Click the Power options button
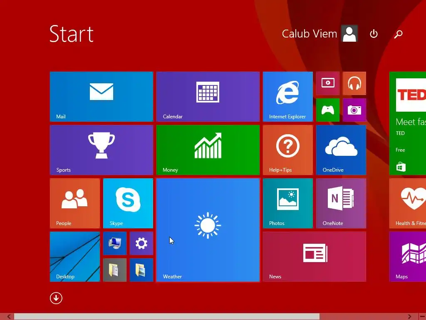The width and height of the screenshot is (426, 320). 374,34
